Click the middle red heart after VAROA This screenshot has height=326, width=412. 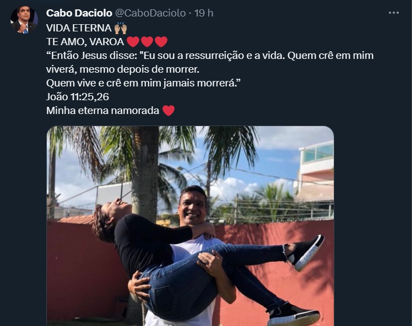[x=147, y=42]
